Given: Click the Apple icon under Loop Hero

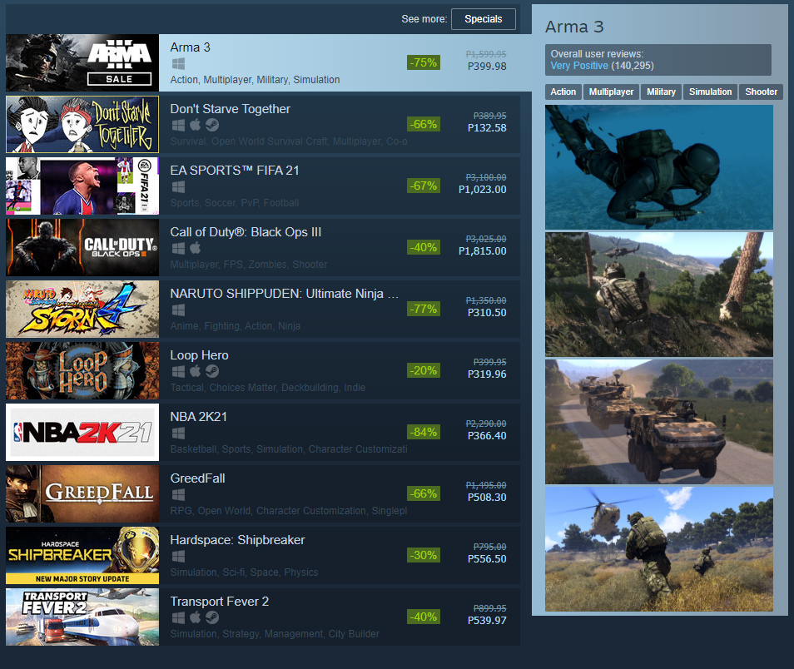Looking at the screenshot, I should pos(196,371).
